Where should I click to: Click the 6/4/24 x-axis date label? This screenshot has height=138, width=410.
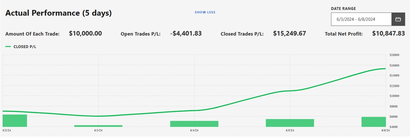coord(194,130)
